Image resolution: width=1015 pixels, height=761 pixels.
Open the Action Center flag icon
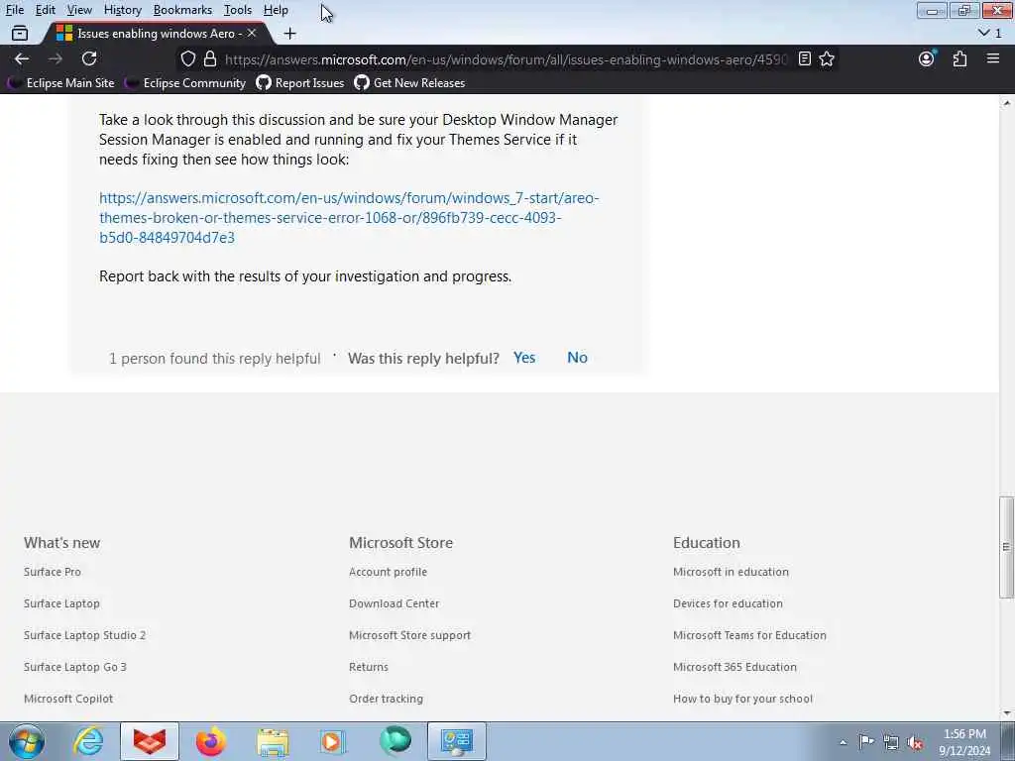point(866,742)
